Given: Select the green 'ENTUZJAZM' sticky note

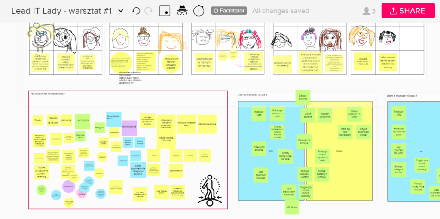Looking at the screenshot, I should click(x=82, y=121).
